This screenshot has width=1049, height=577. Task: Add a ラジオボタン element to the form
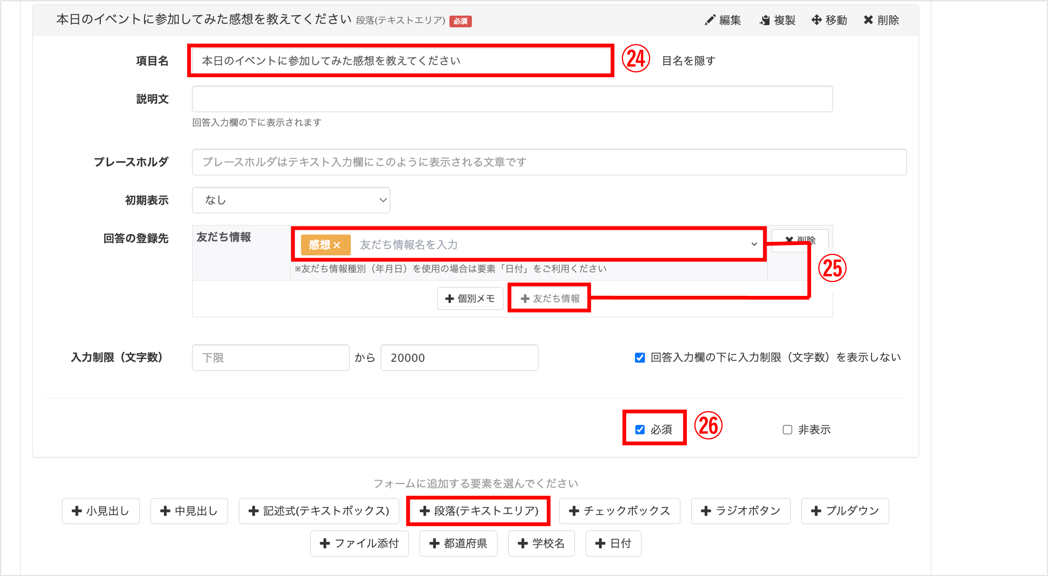coord(740,511)
